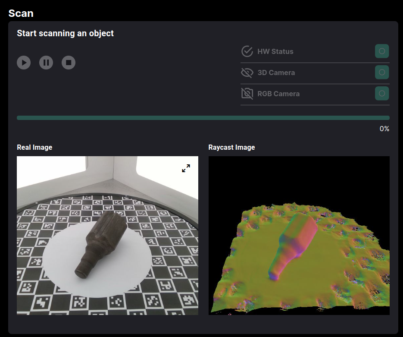Viewport: 403px width, 337px height.
Task: Click the Raycast Image caption
Action: [231, 147]
